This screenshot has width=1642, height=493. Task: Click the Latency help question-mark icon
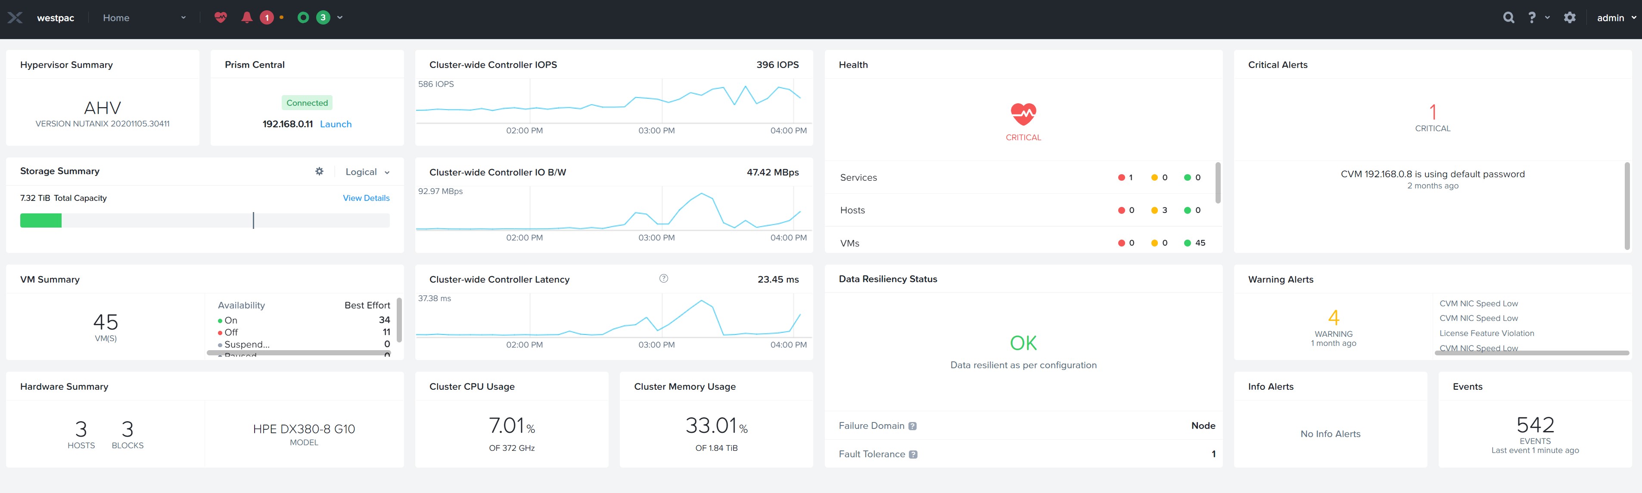click(663, 278)
